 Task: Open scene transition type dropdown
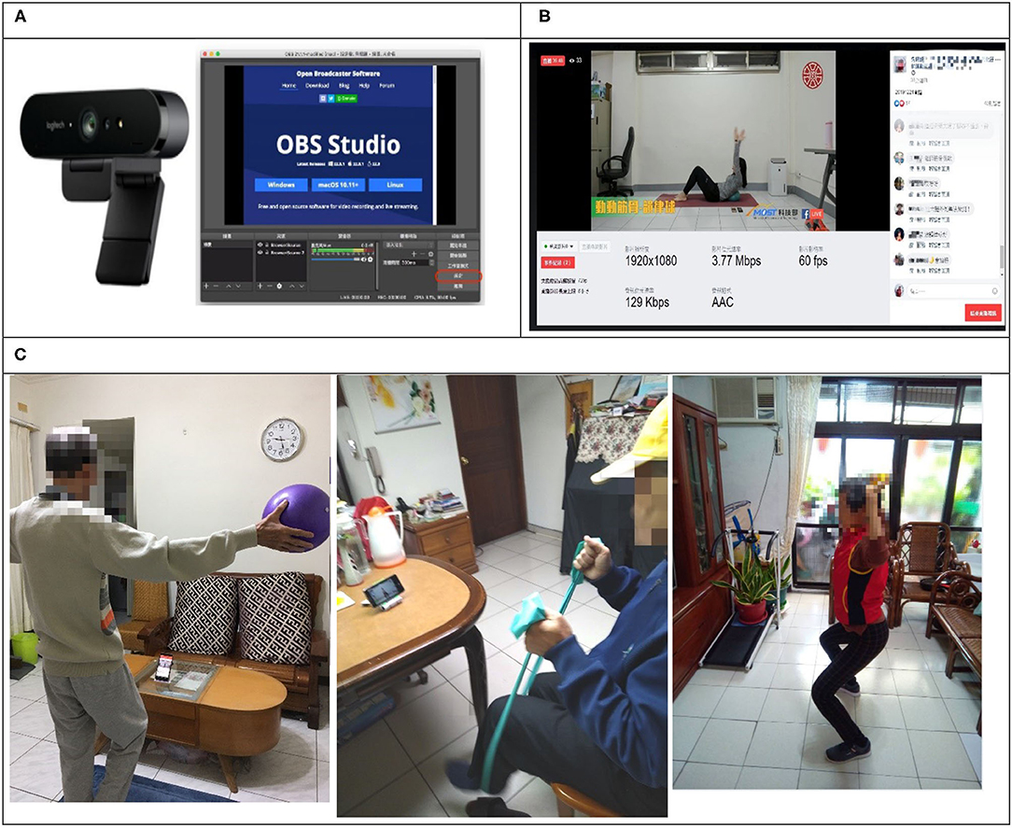pyautogui.click(x=409, y=246)
